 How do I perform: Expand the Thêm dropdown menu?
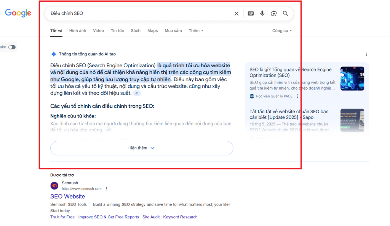pos(196,31)
